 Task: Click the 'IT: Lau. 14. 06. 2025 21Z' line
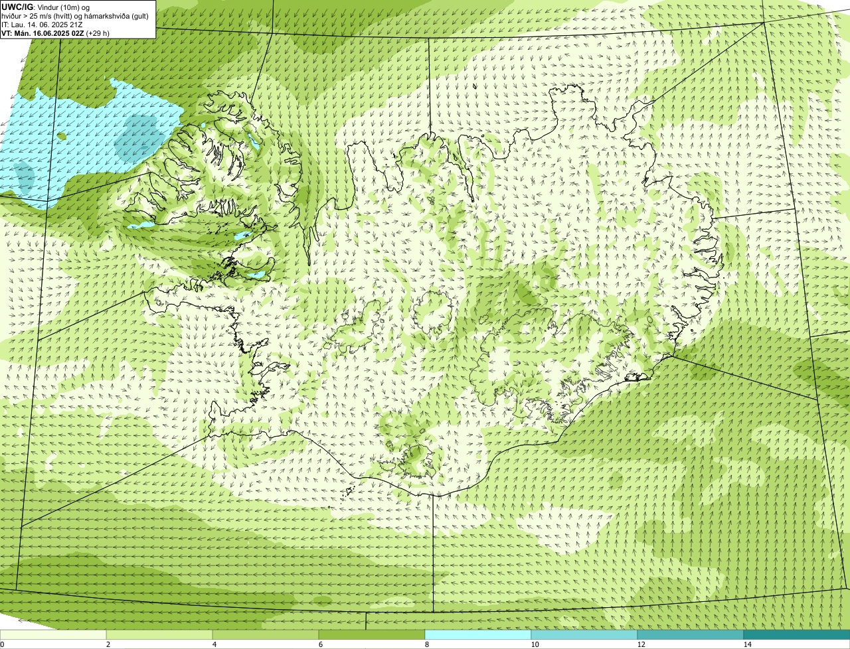(42, 25)
